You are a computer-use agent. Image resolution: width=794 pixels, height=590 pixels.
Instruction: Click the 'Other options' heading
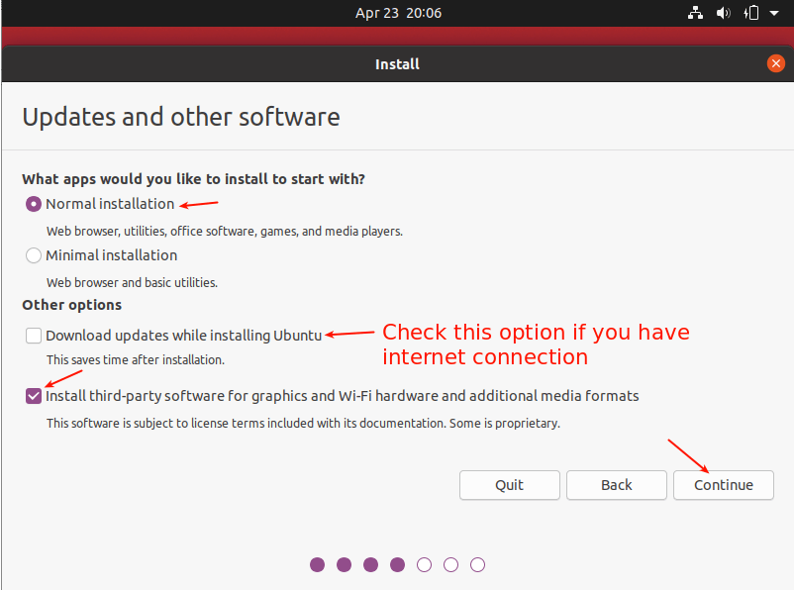72,305
